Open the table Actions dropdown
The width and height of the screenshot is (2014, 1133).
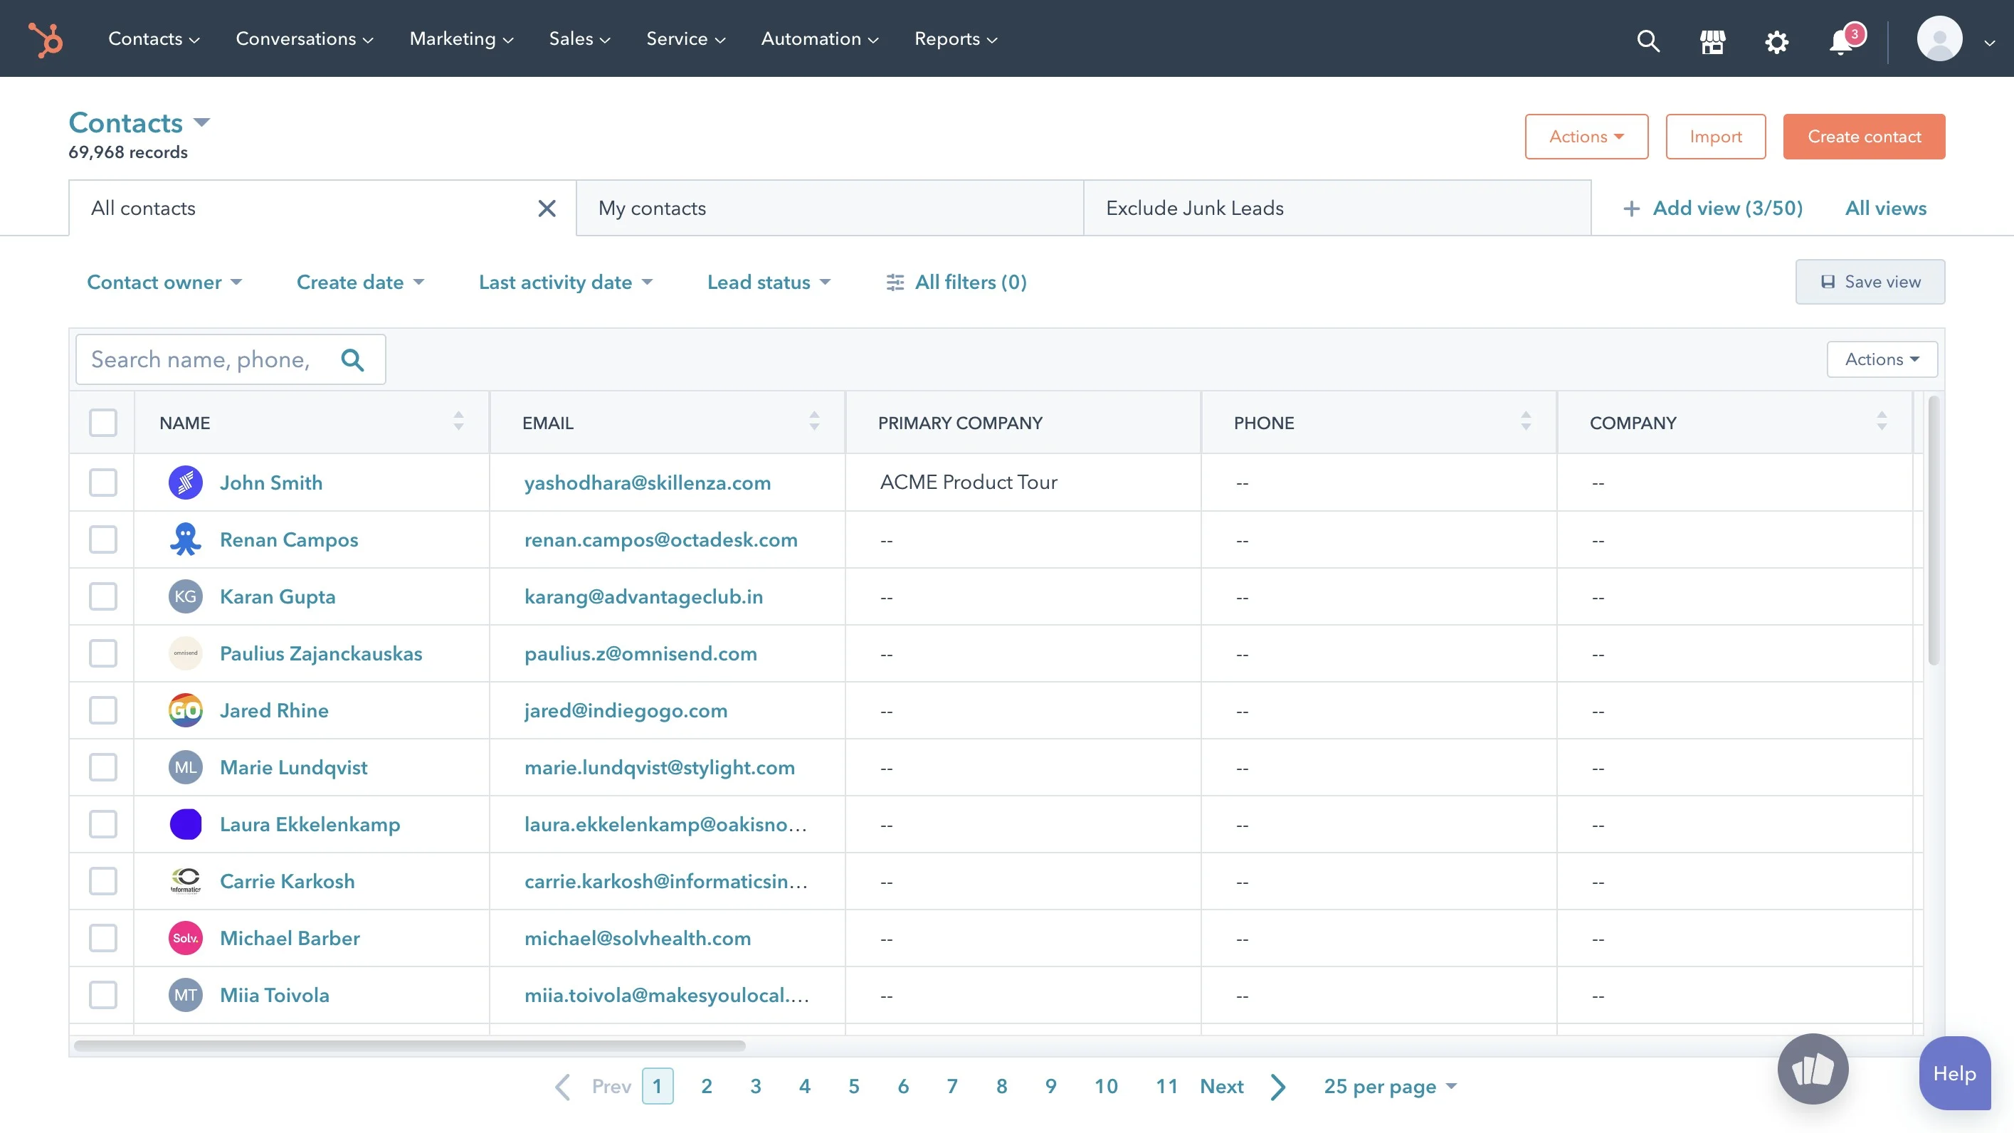point(1882,359)
